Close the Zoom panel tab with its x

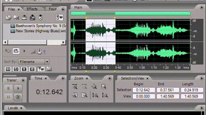(x=87, y=79)
